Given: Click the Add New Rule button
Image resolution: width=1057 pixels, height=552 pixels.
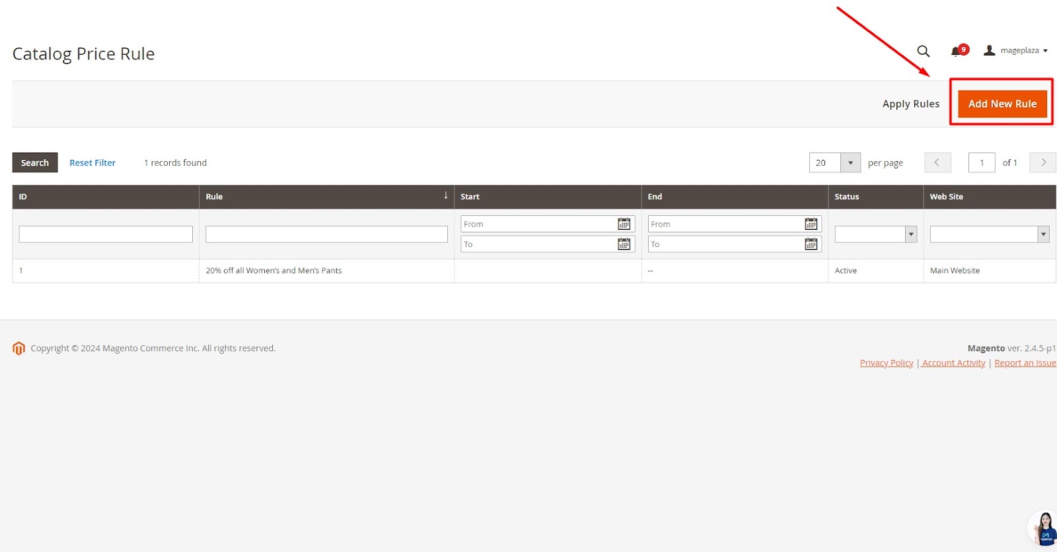Looking at the screenshot, I should point(1002,104).
